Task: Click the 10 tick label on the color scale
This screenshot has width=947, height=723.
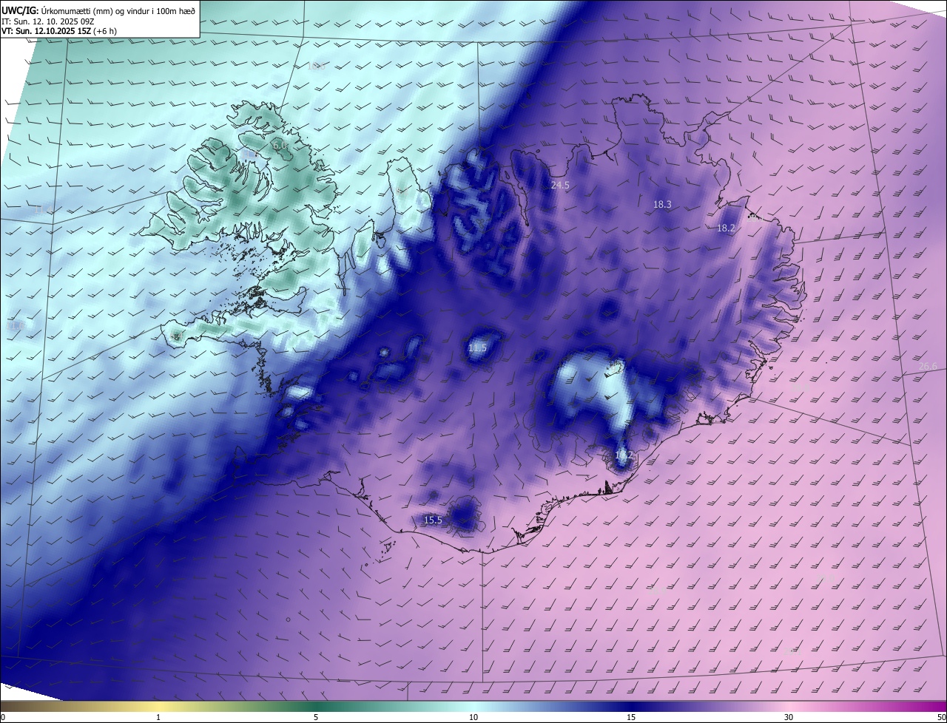Action: click(473, 717)
